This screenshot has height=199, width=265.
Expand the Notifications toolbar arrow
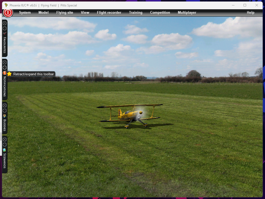[5, 68]
